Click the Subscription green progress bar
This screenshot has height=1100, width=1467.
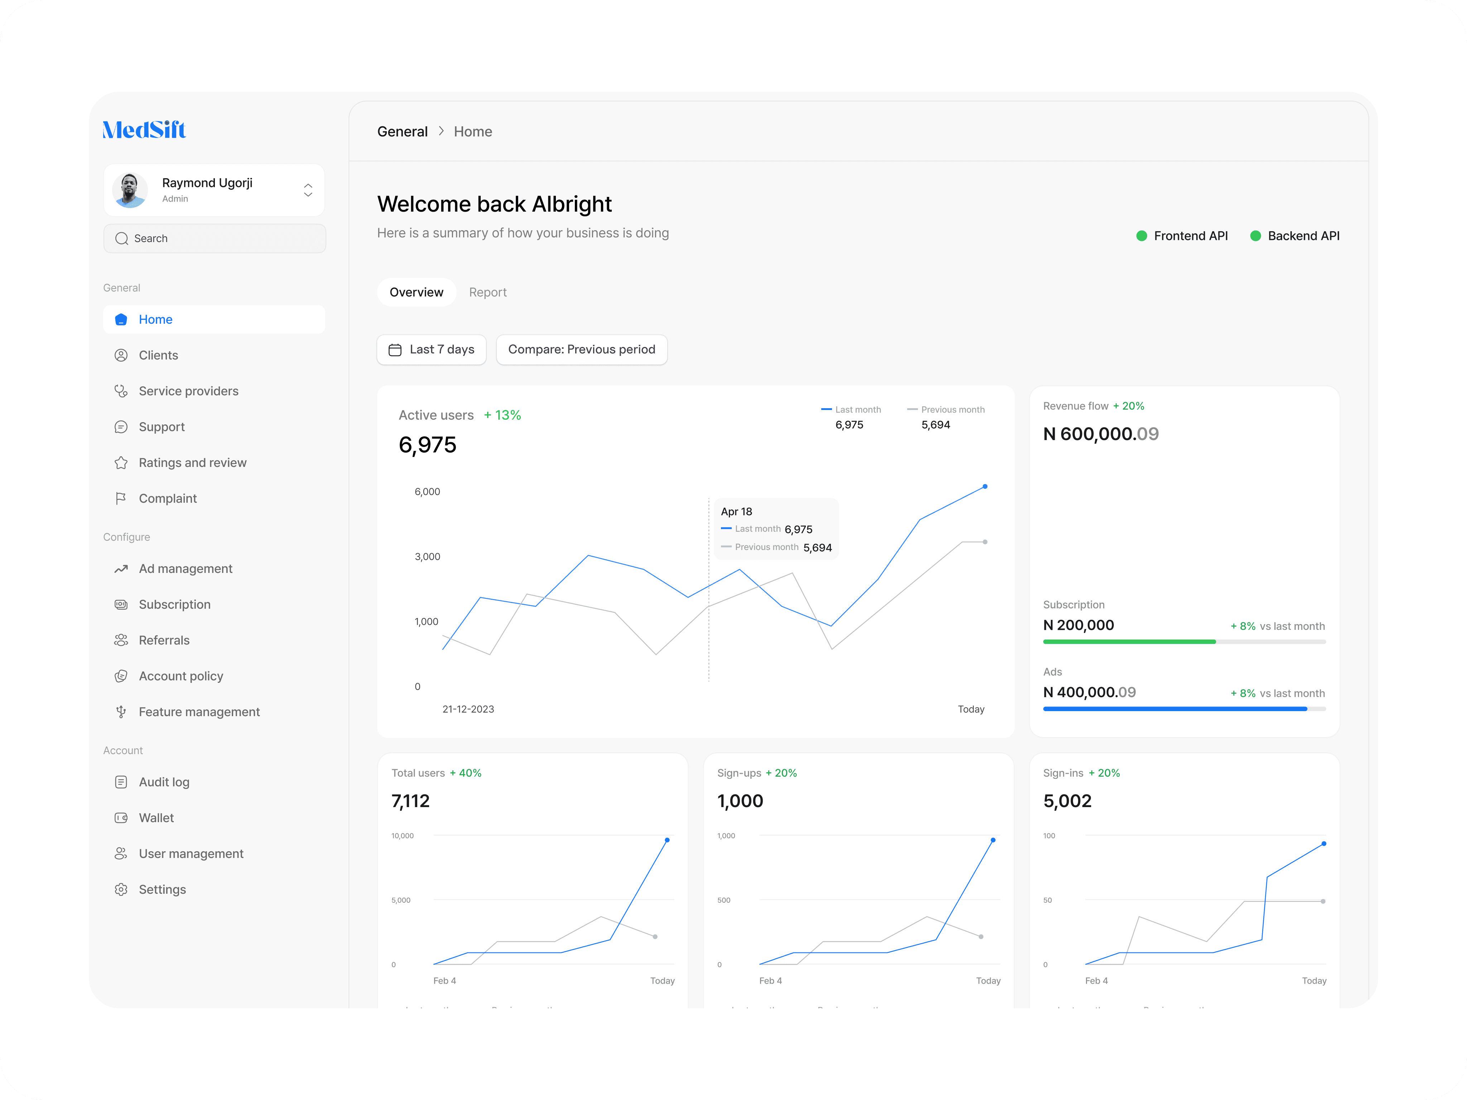pyautogui.click(x=1129, y=642)
